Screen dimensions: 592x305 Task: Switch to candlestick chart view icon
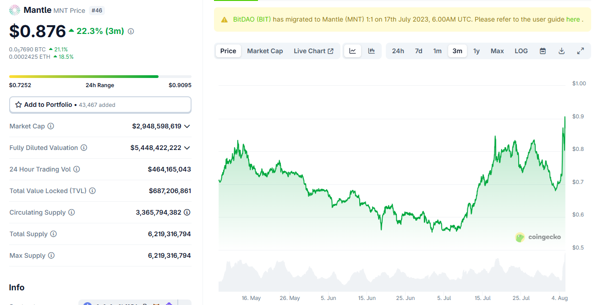pos(372,51)
